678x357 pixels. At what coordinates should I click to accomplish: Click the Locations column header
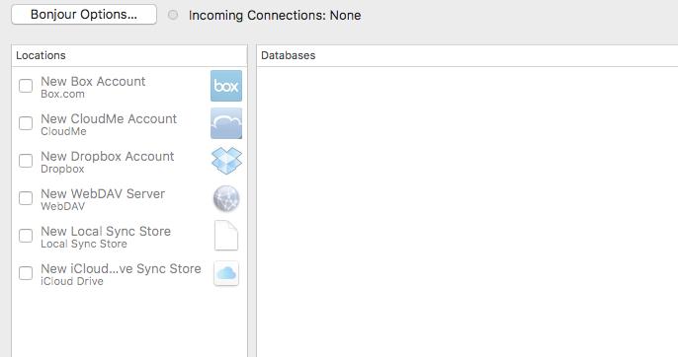pyautogui.click(x=129, y=55)
